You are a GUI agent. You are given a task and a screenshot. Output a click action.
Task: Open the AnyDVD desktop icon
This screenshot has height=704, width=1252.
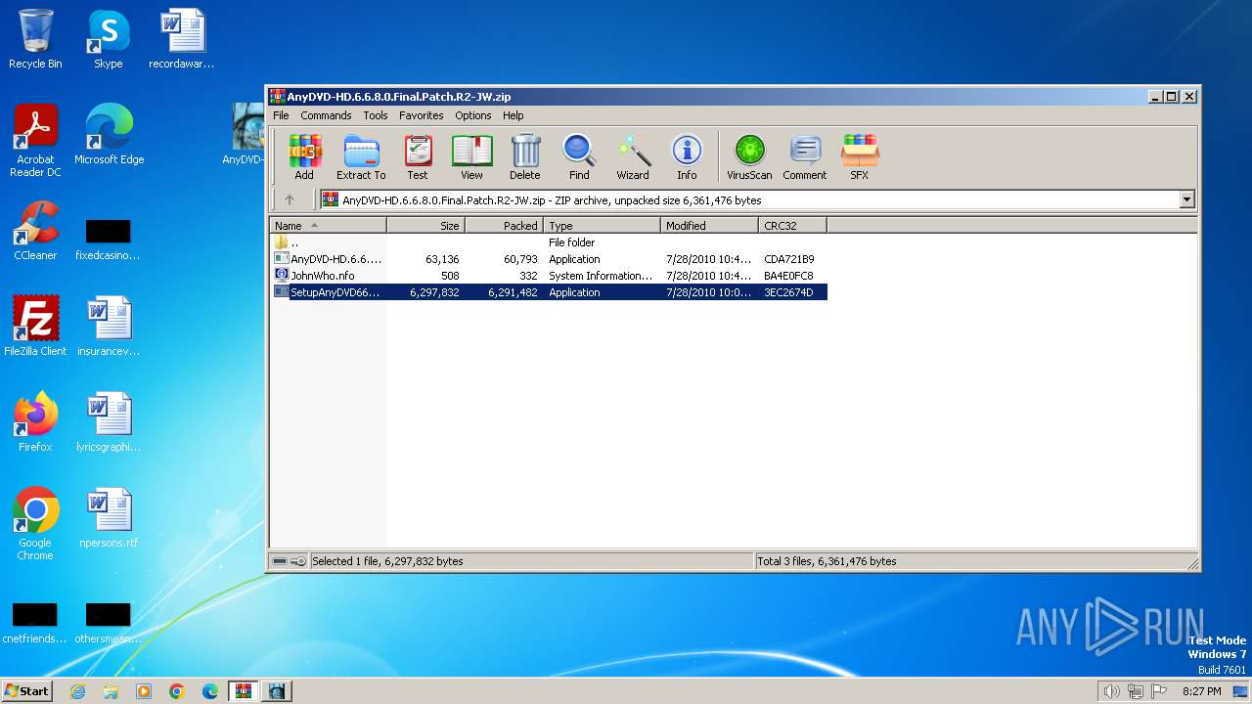pos(244,135)
